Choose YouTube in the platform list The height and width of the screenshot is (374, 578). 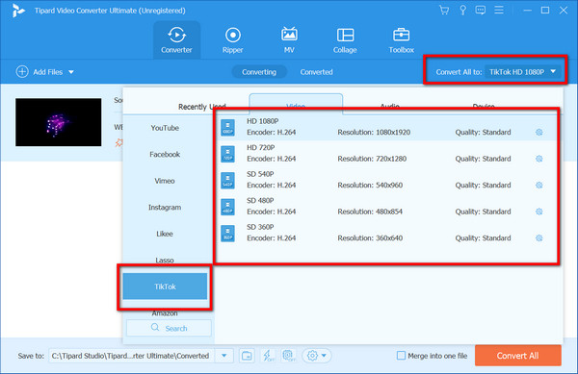tap(165, 128)
